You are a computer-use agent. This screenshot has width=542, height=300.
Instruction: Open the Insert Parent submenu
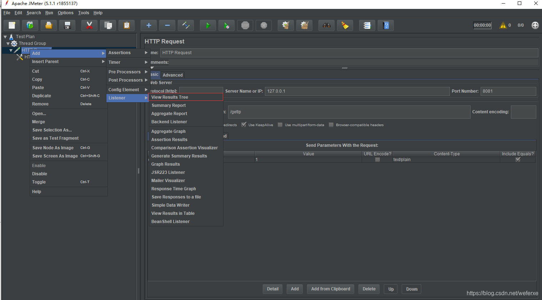tap(68, 62)
